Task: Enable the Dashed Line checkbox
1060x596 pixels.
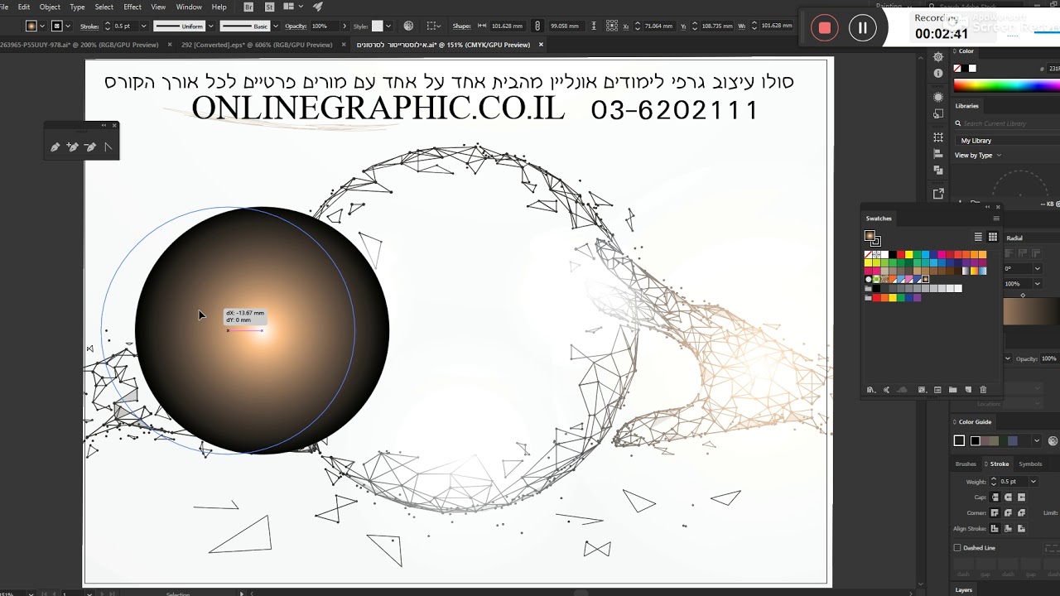Action: tap(957, 548)
